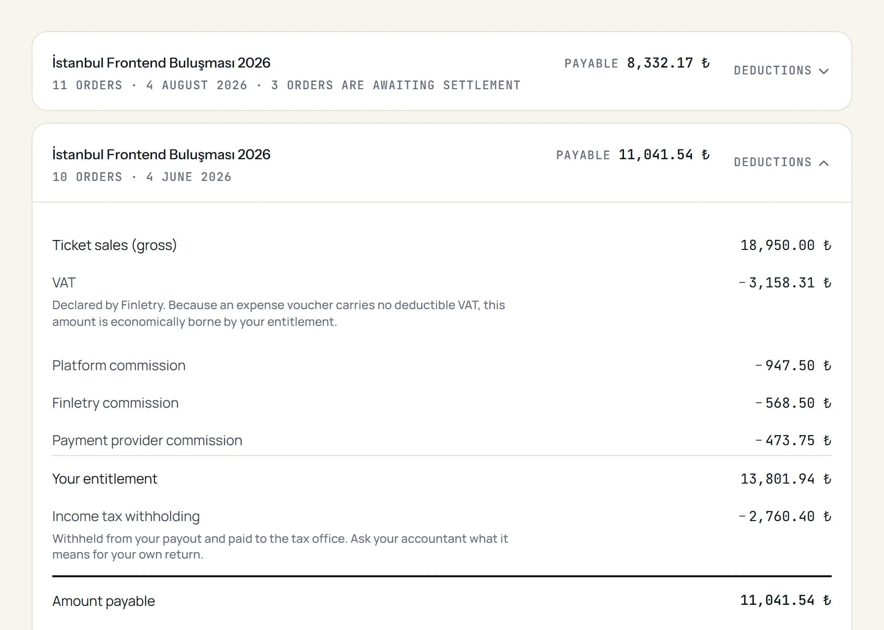Click the entitlement amount 13,801.94 ₺
Screen dimensions: 884x630
pyautogui.click(x=786, y=479)
